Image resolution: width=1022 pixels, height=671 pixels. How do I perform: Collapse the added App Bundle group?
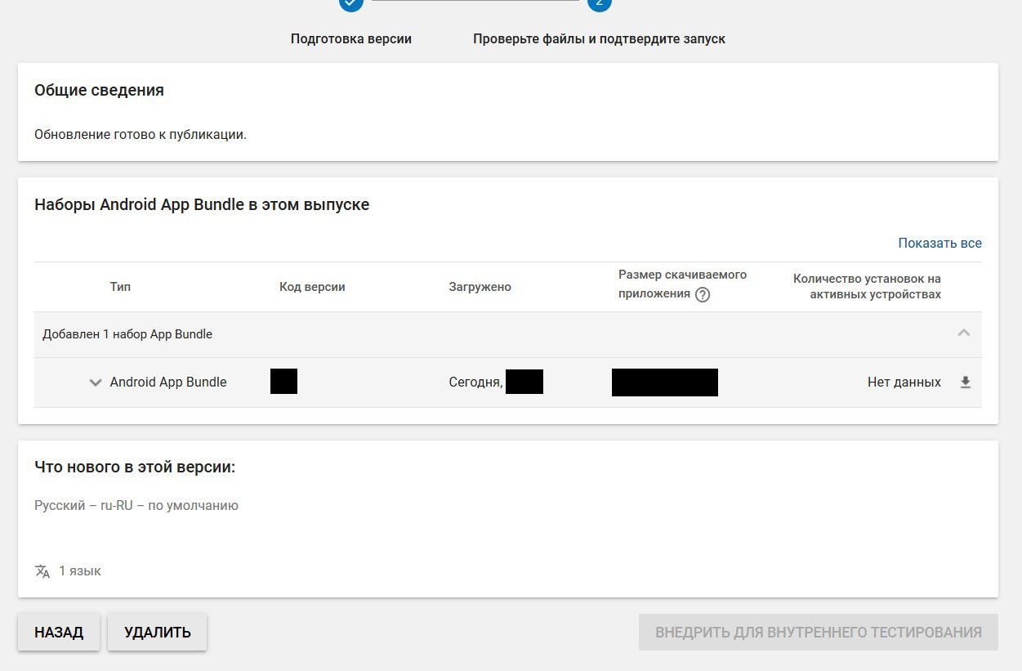[964, 333]
